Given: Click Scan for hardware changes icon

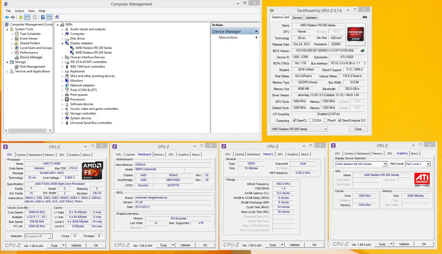Looking at the screenshot, I should pyautogui.click(x=57, y=17).
